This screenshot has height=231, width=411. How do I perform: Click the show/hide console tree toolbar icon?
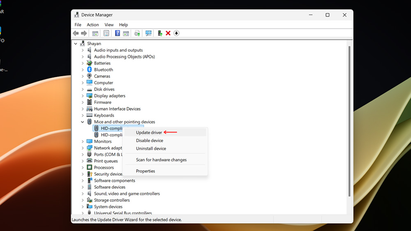click(x=95, y=33)
